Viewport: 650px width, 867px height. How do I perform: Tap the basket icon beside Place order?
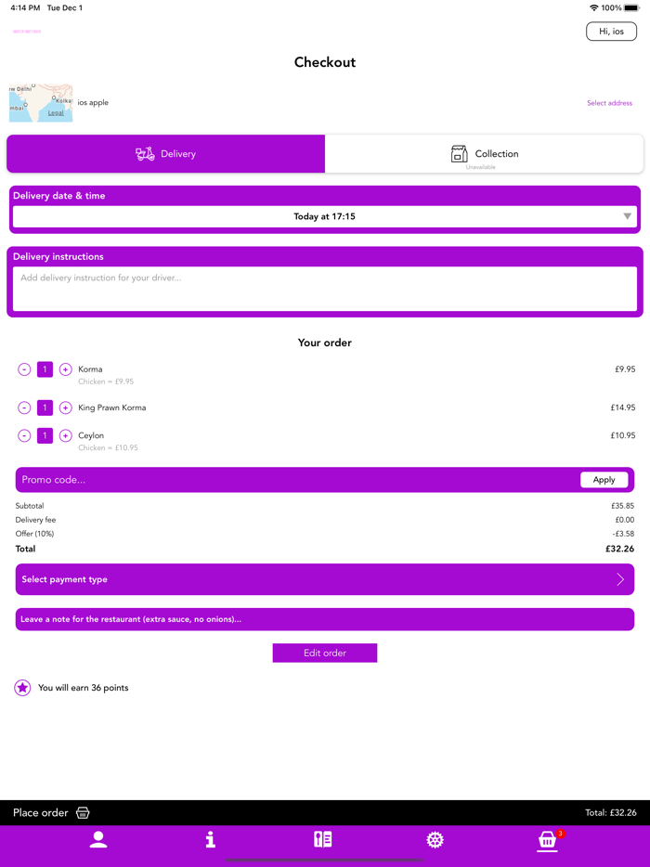83,812
